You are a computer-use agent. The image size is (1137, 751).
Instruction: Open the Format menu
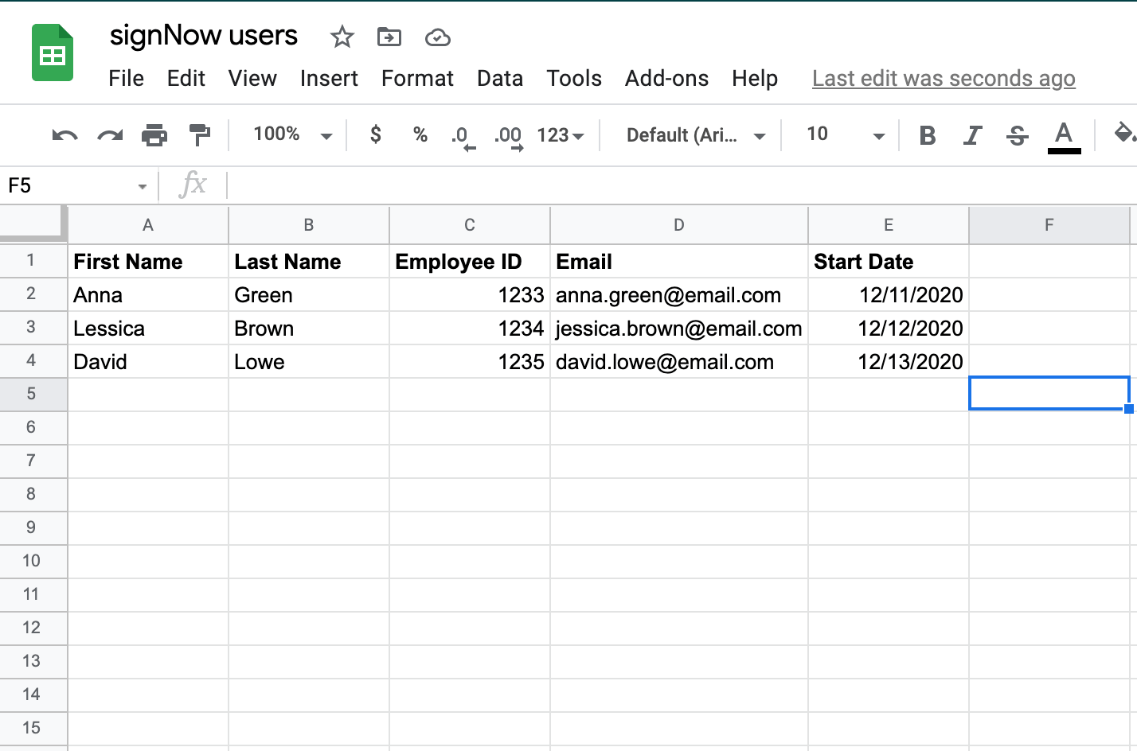pyautogui.click(x=417, y=78)
